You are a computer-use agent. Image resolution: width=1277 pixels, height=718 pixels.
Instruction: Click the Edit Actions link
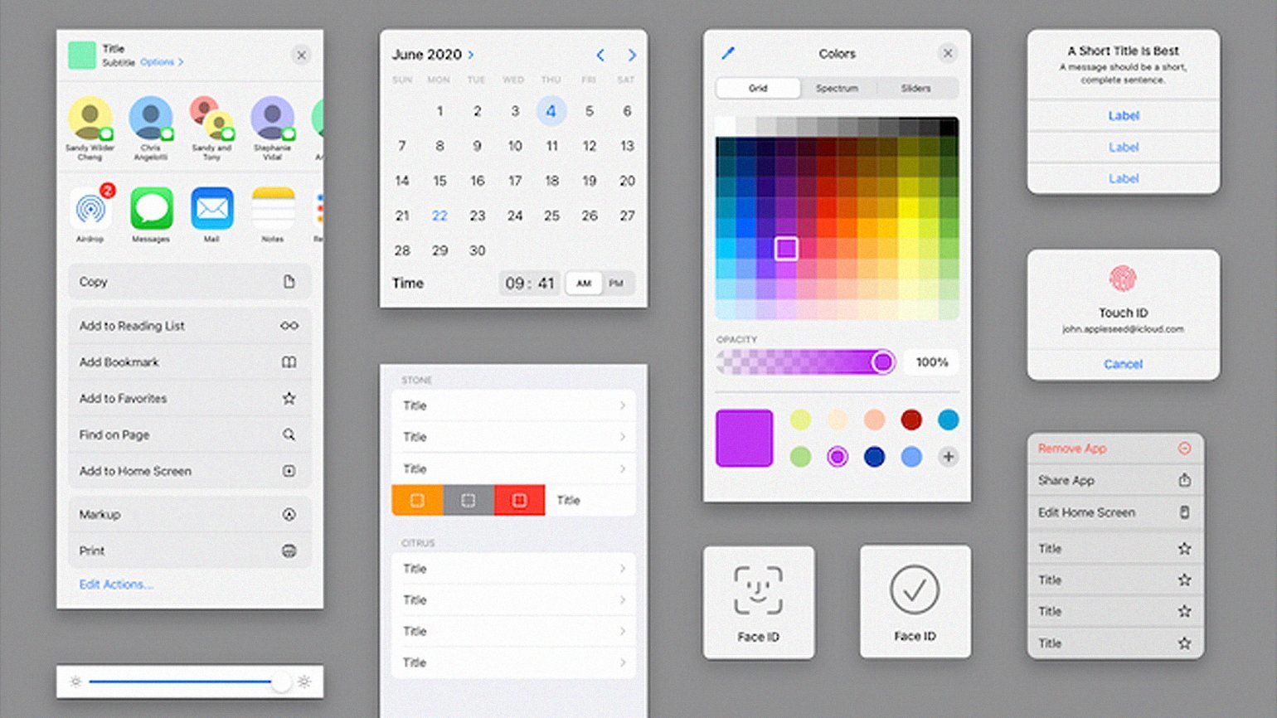pyautogui.click(x=116, y=585)
